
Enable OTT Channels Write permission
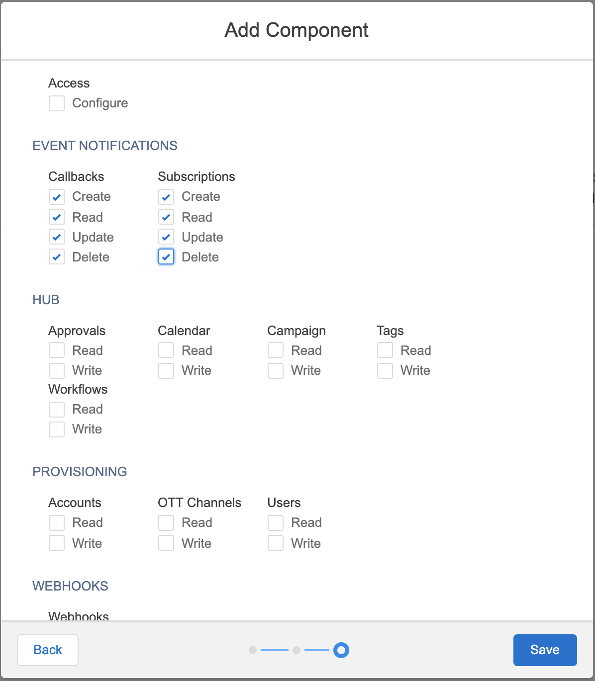(x=166, y=543)
